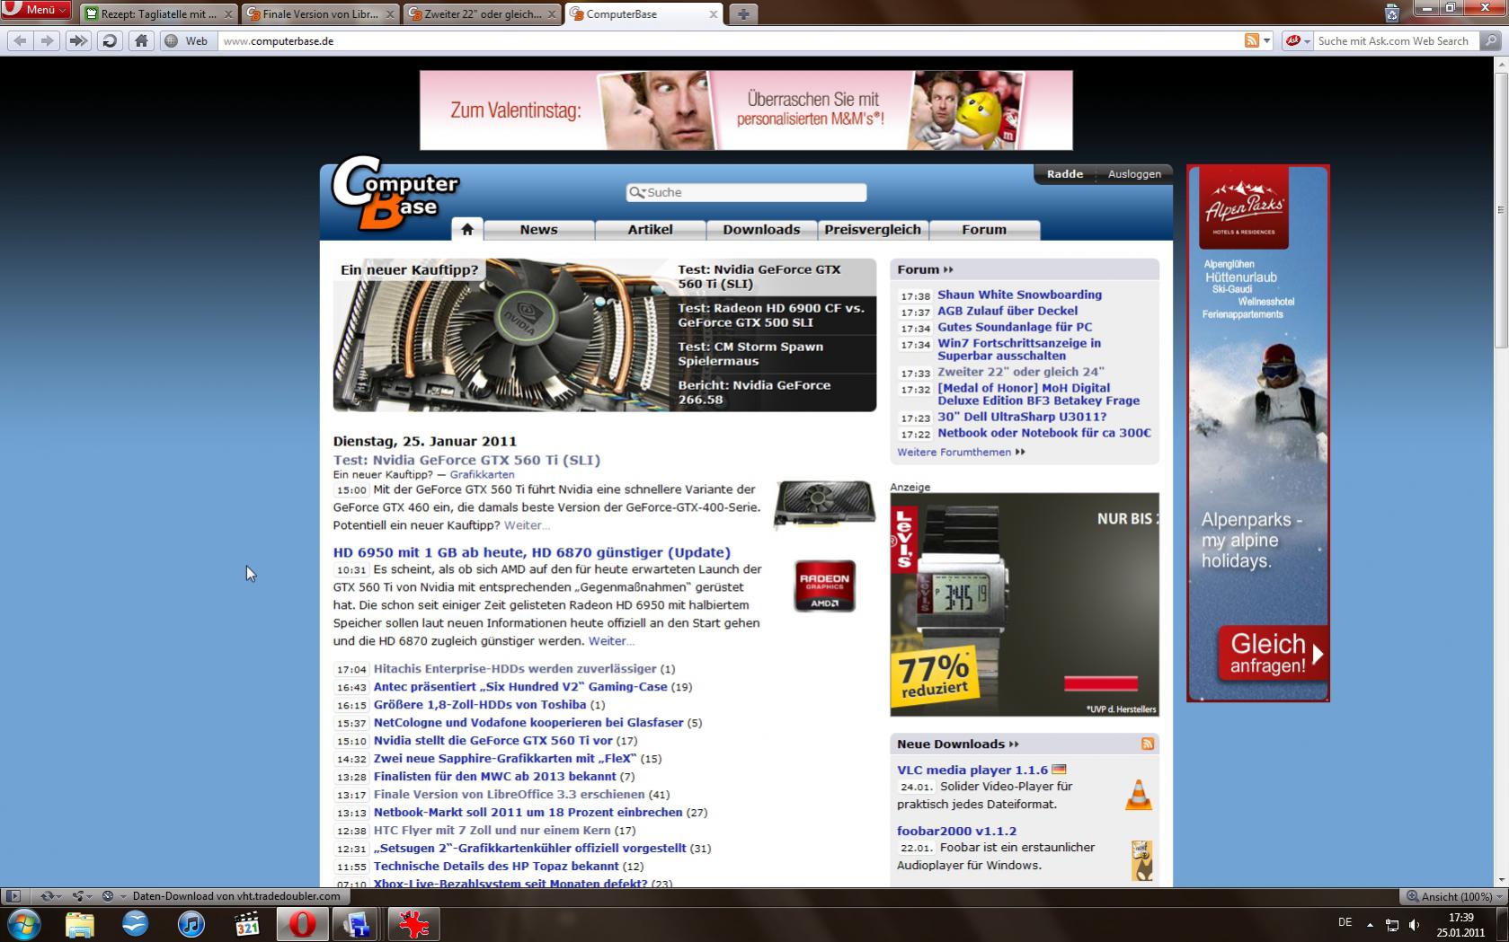Click the volume speaker icon in system tray
Image resolution: width=1509 pixels, height=942 pixels.
(x=1414, y=925)
